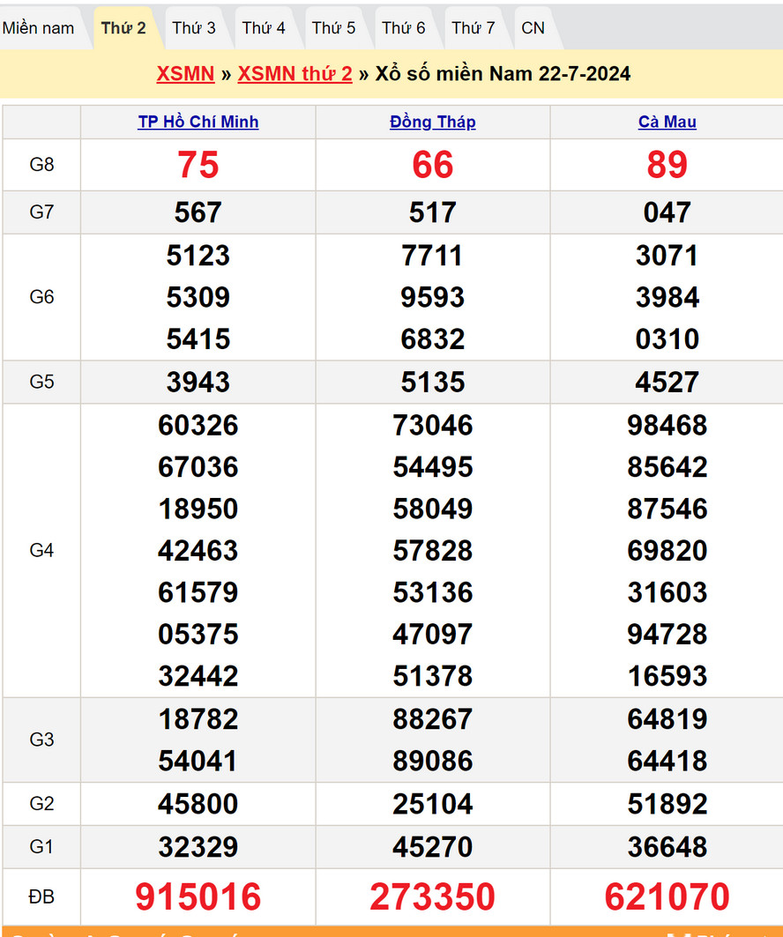Click the ĐB row label
The height and width of the screenshot is (937, 783).
41,897
